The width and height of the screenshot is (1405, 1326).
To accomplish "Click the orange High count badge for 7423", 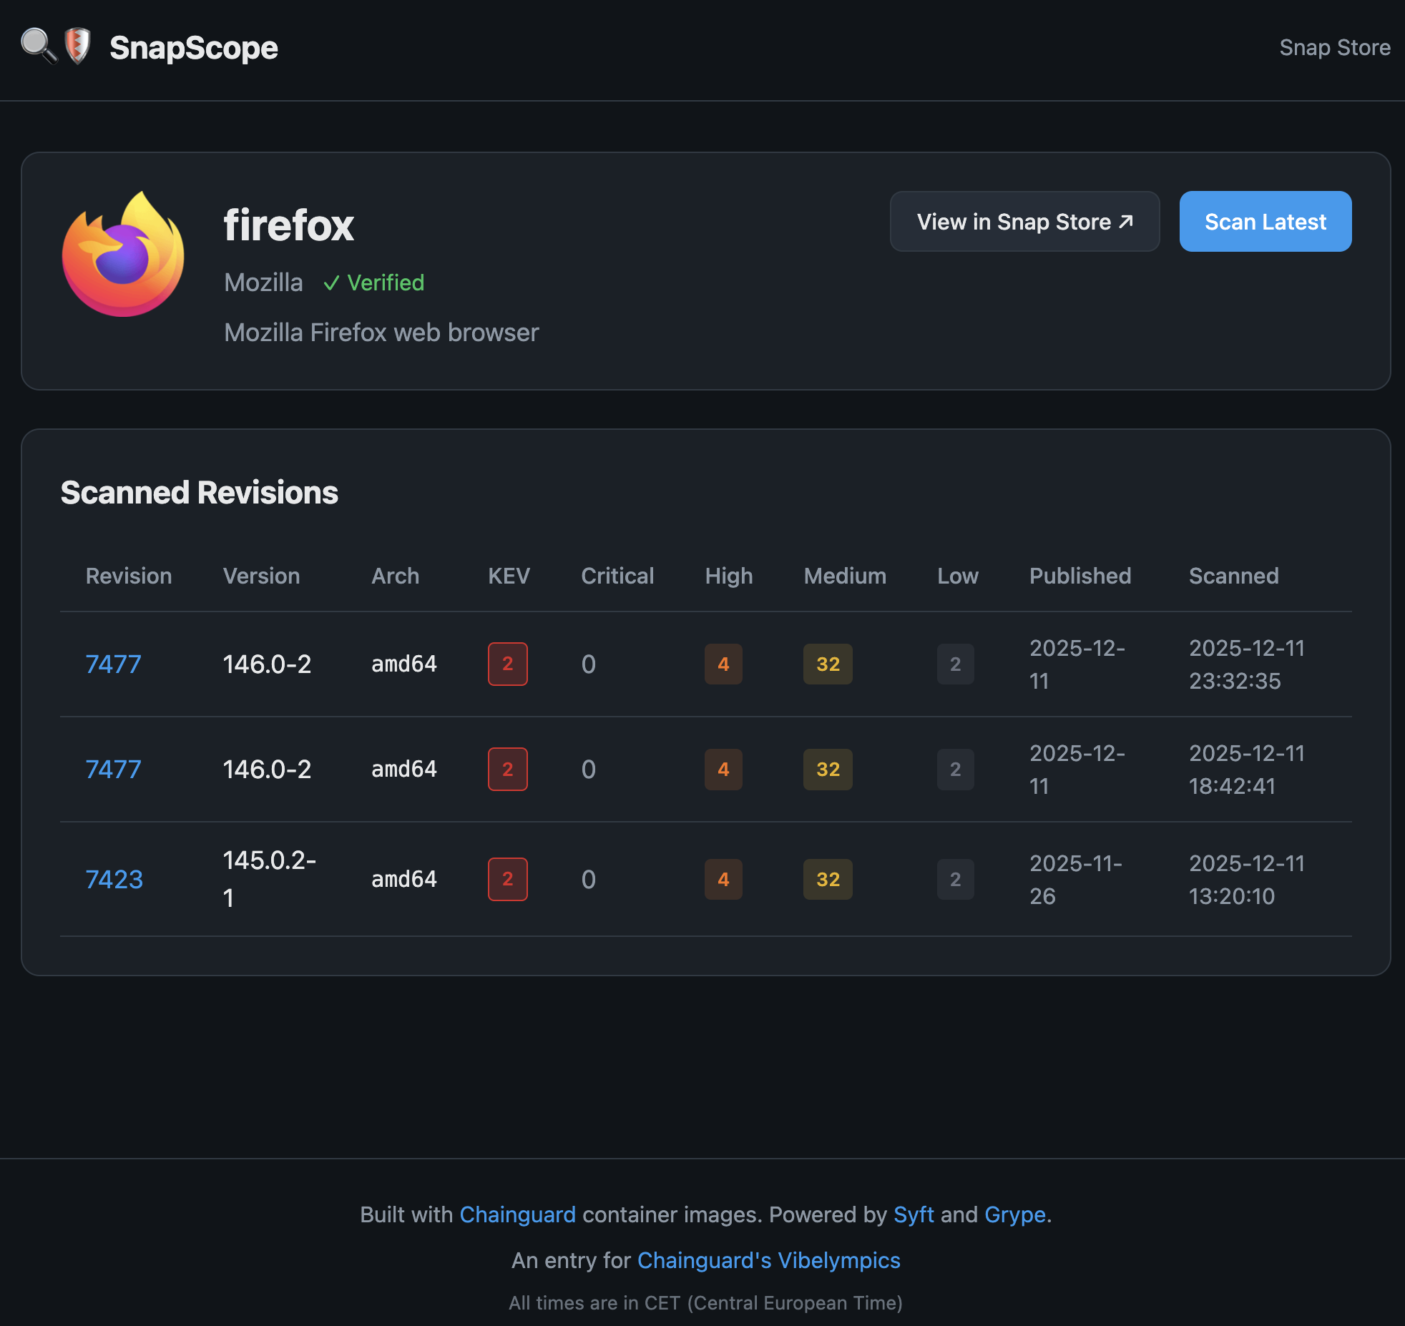I will (x=723, y=880).
